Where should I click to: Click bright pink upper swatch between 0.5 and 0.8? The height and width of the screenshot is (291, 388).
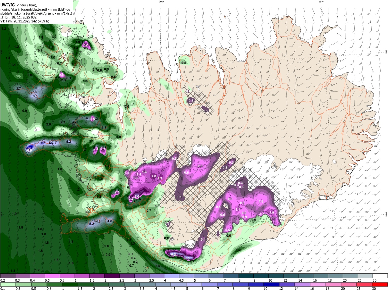[x=52, y=276]
